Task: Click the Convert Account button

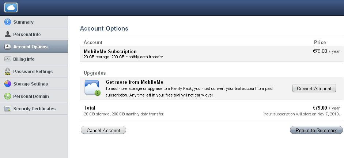Action: point(314,88)
